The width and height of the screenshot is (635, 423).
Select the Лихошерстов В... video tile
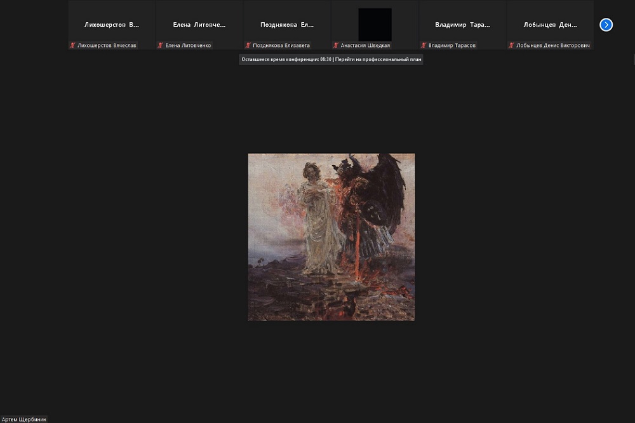(112, 25)
